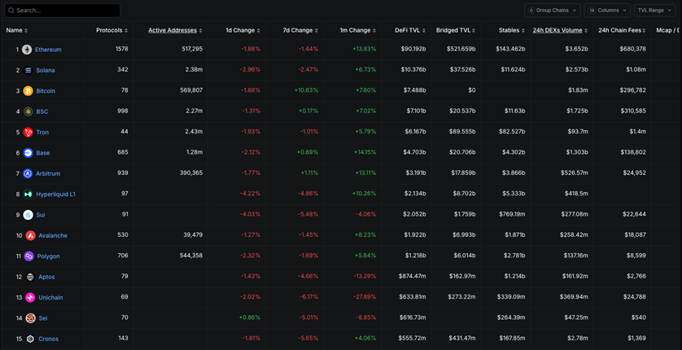Image resolution: width=682 pixels, height=350 pixels.
Task: Click the BSC chain logo icon
Action: pos(28,112)
